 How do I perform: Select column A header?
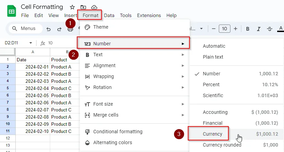(33, 52)
